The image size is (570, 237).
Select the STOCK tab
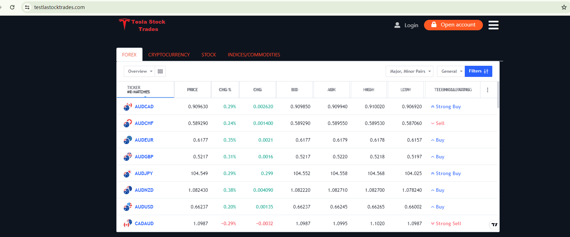pyautogui.click(x=209, y=55)
